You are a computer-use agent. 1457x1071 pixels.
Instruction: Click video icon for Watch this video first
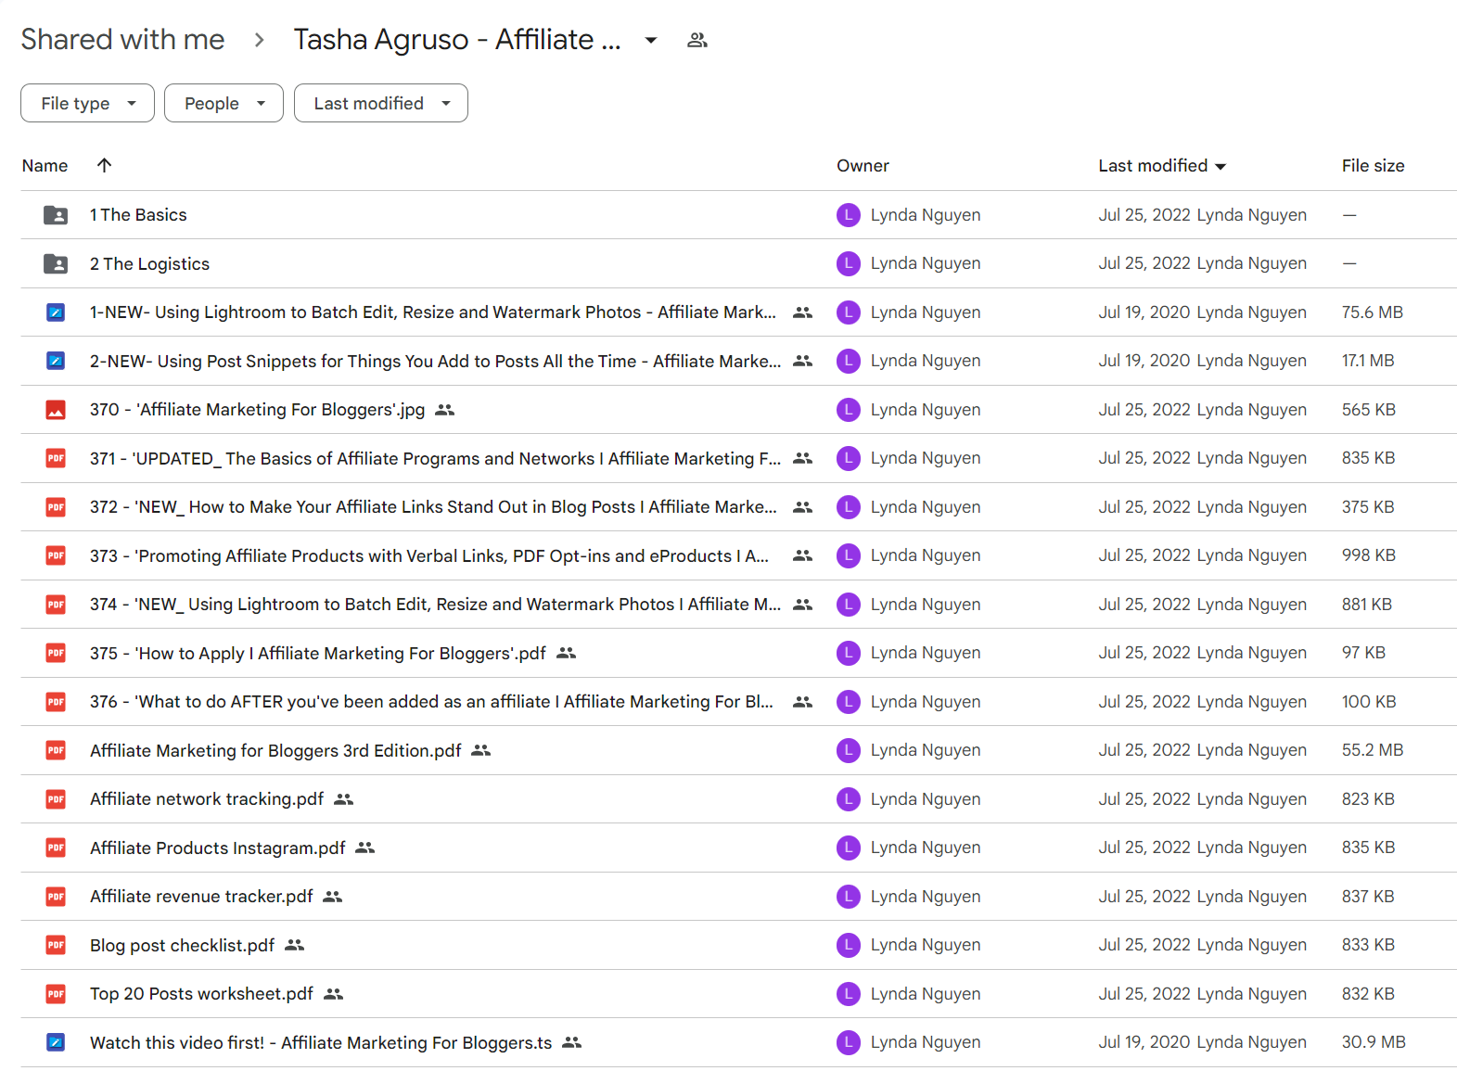click(x=56, y=1042)
